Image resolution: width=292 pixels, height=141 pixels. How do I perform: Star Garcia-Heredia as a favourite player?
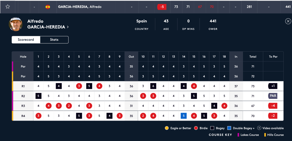pyautogui.click(x=8, y=7)
